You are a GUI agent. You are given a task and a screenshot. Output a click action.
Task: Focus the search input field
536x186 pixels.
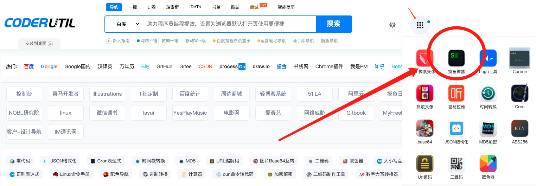(230, 24)
